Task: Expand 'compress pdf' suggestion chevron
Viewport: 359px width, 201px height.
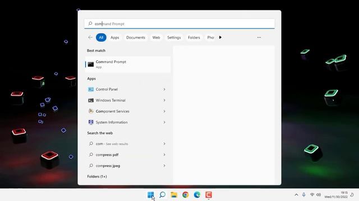Action: click(x=164, y=155)
